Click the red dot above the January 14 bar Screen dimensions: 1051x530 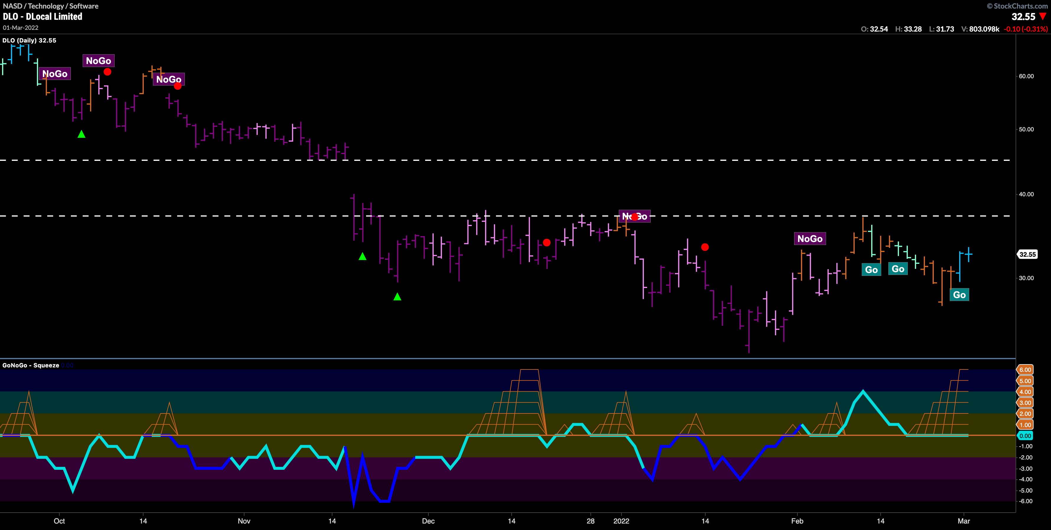[x=705, y=247]
